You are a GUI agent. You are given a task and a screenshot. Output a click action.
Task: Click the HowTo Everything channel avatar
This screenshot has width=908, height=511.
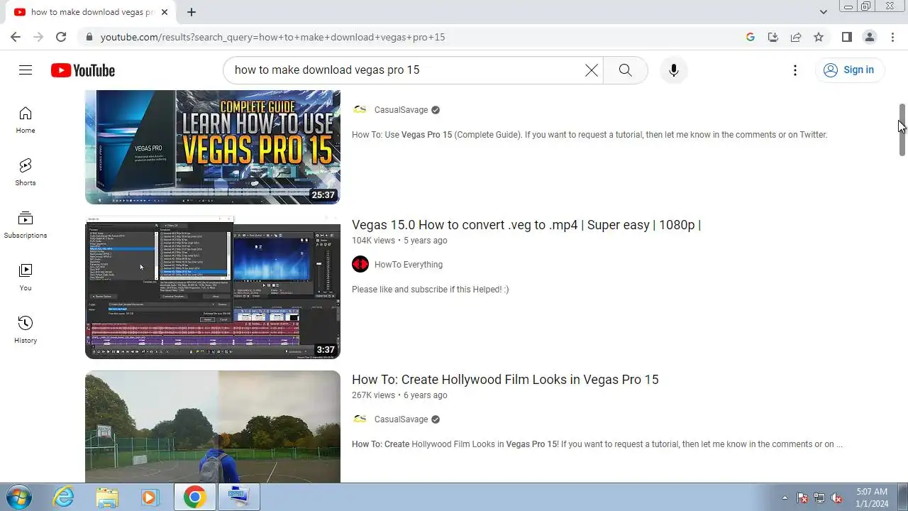point(360,265)
